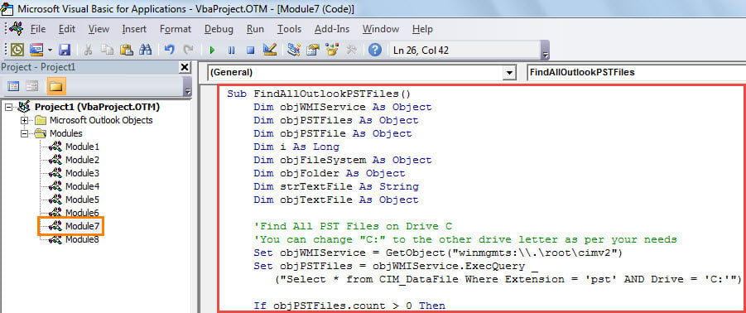Screen dimensions: 746x313
Task: Select Project1 (VbaProject.OTM) in the tree
Action: coord(98,107)
